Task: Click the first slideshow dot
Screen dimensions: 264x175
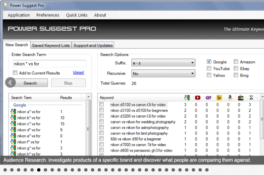Action: click(x=5, y=170)
